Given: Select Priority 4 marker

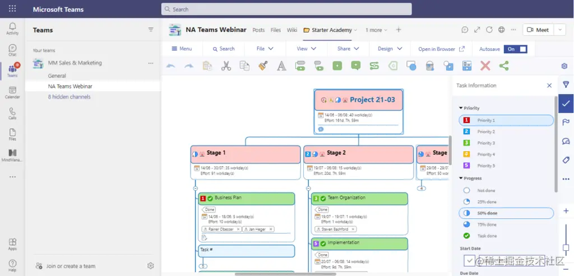Looking at the screenshot, I should [506, 155].
